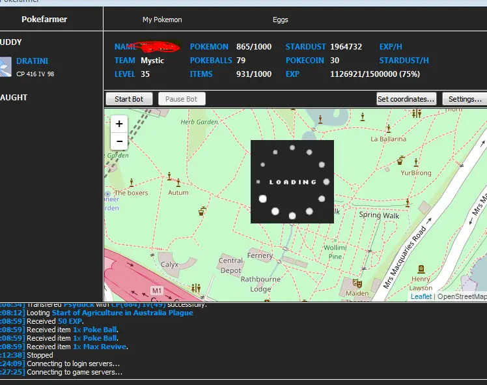Click the theatre masks icon at Maiden
This screenshot has width=487, height=385.
pyautogui.click(x=357, y=283)
